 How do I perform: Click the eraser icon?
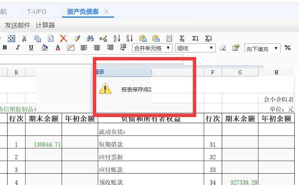click(x=223, y=48)
